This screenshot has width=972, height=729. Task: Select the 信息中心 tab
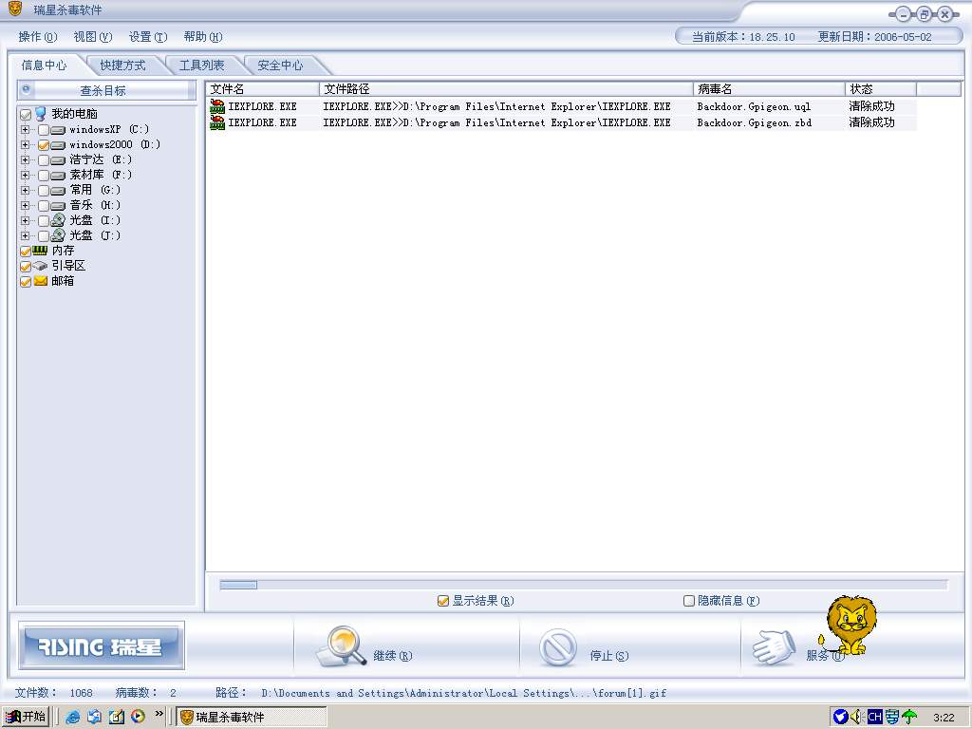pos(44,65)
